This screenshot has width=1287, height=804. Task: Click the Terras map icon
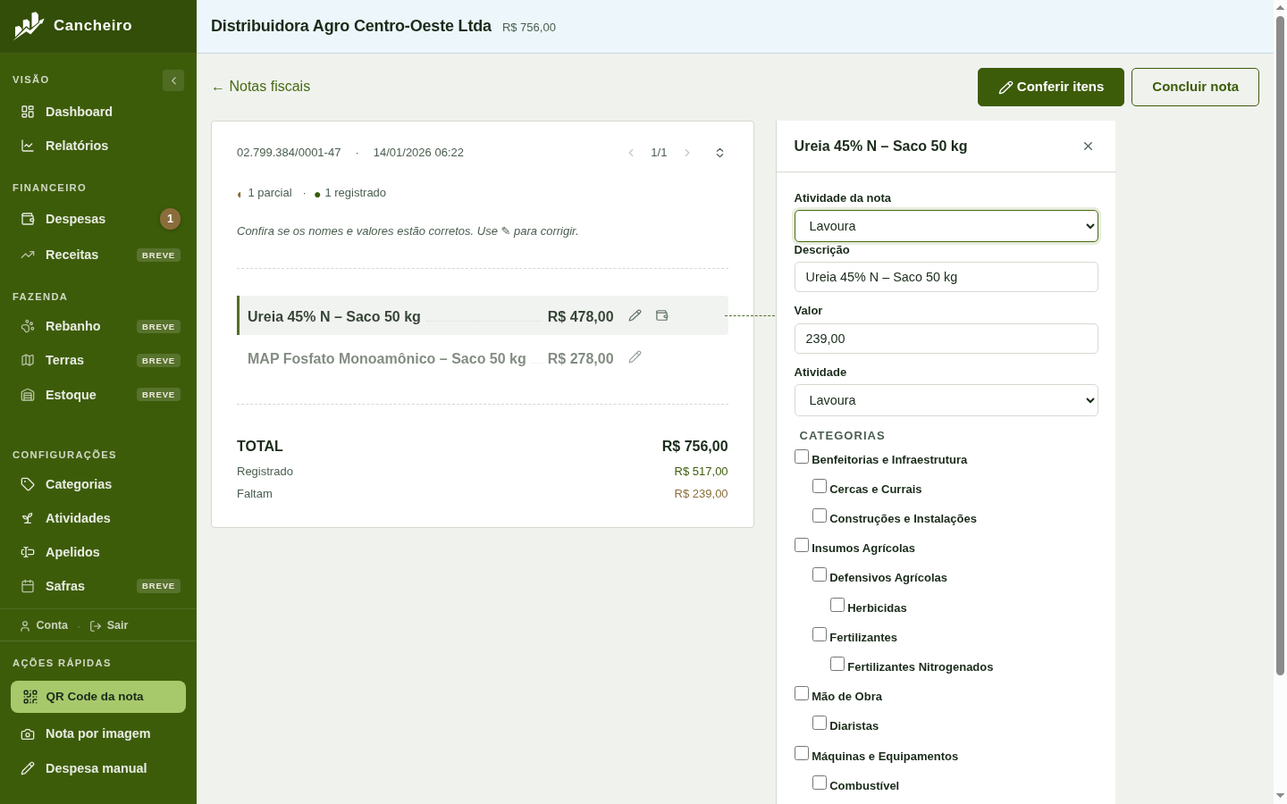28,360
